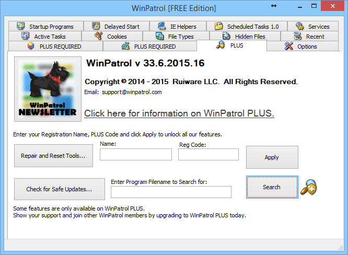Click the green-blue icon on second PLUS REQUIRED tab

coord(125,45)
